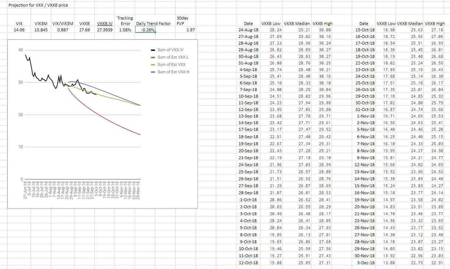The image size is (450, 269).
Task: Click the purple Sum of Est VXX H legend marker
Action: coord(153,72)
